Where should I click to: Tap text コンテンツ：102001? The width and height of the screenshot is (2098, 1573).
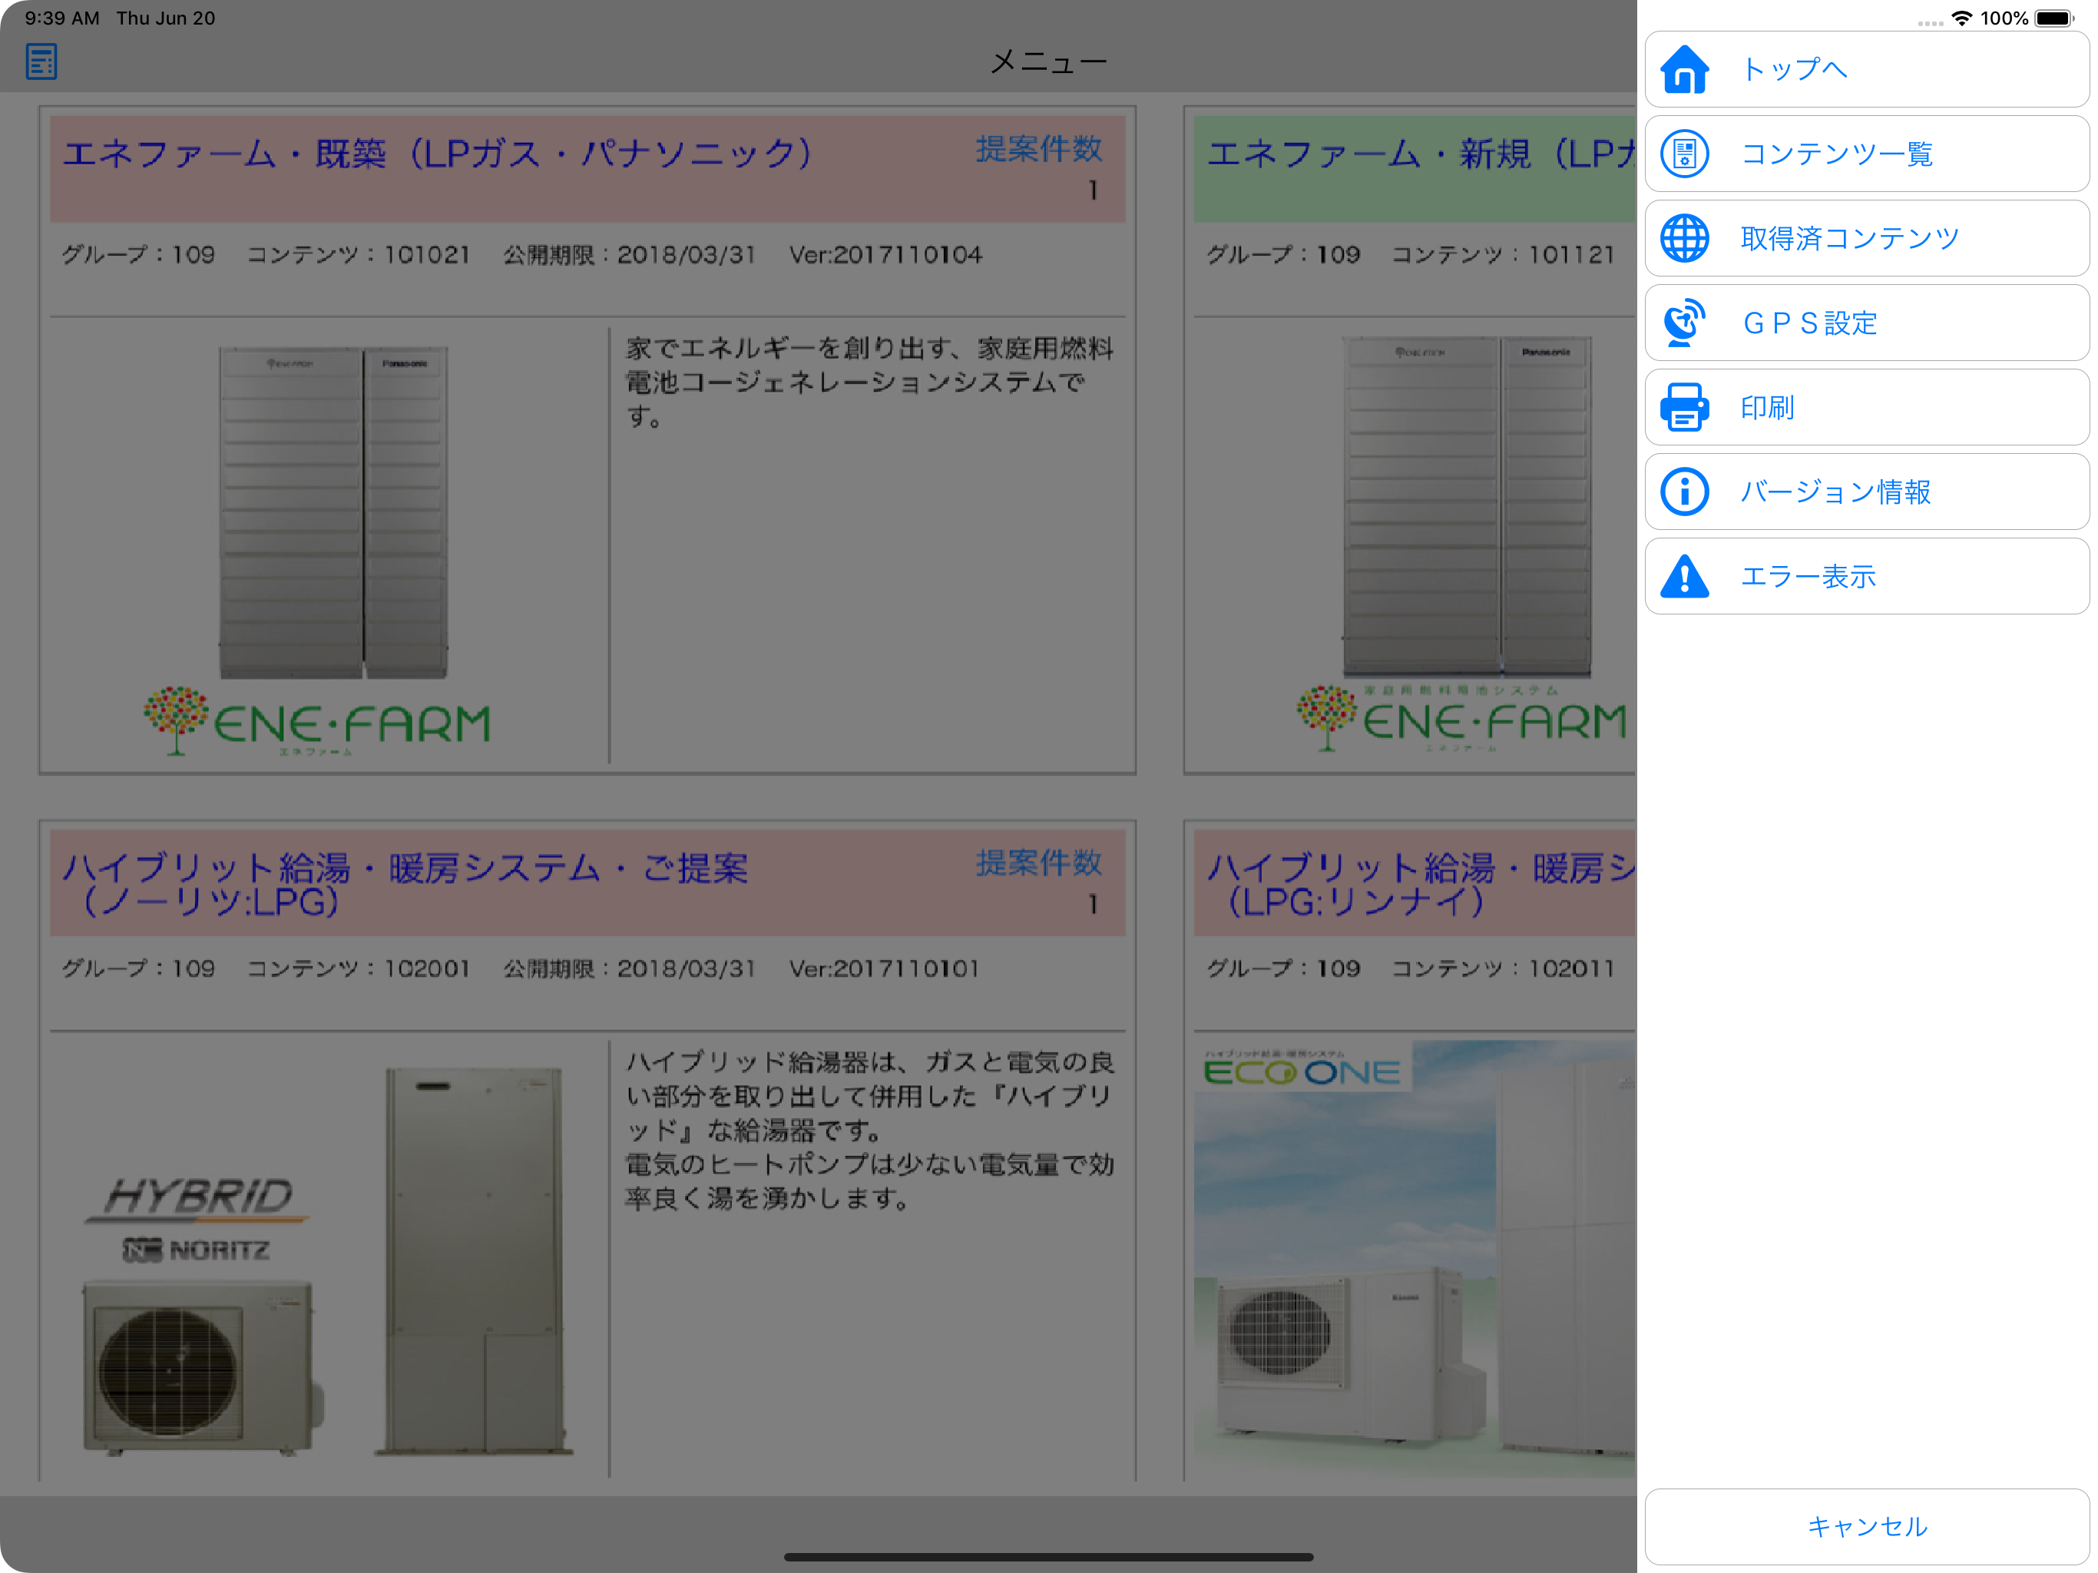coord(359,969)
